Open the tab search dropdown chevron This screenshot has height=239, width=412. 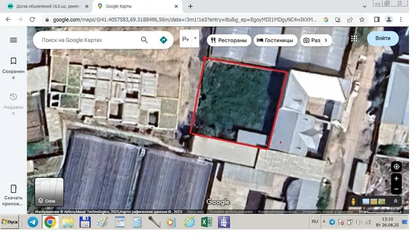(365, 6)
